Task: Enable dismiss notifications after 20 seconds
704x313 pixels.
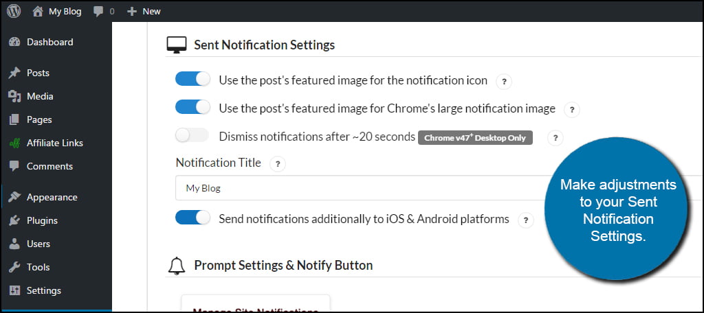Action: point(192,135)
